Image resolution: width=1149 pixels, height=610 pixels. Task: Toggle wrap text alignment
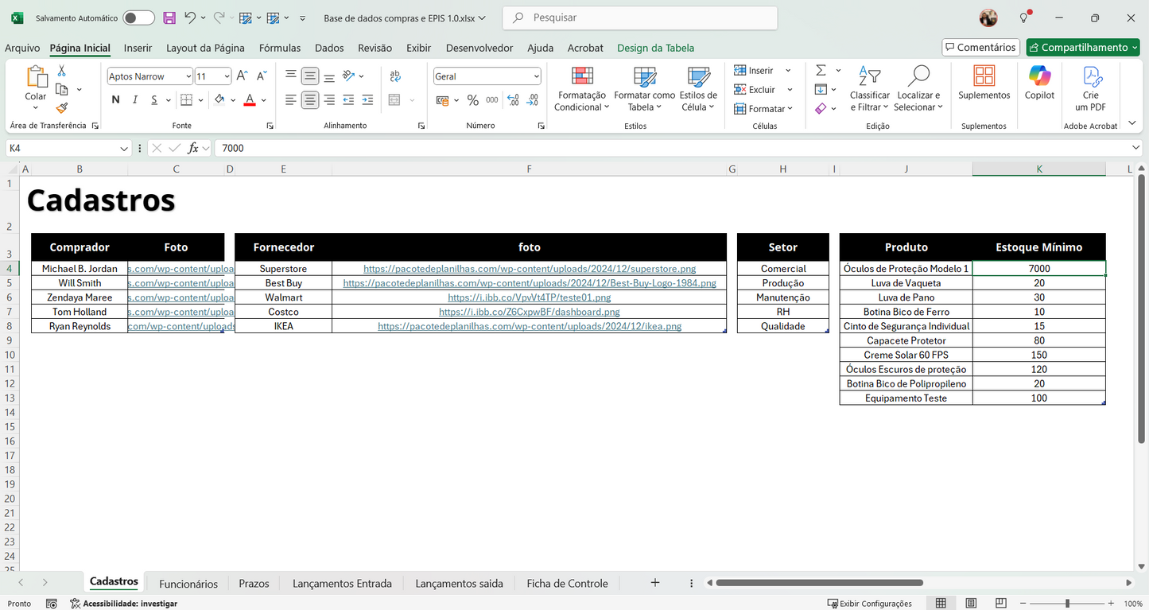pyautogui.click(x=395, y=76)
